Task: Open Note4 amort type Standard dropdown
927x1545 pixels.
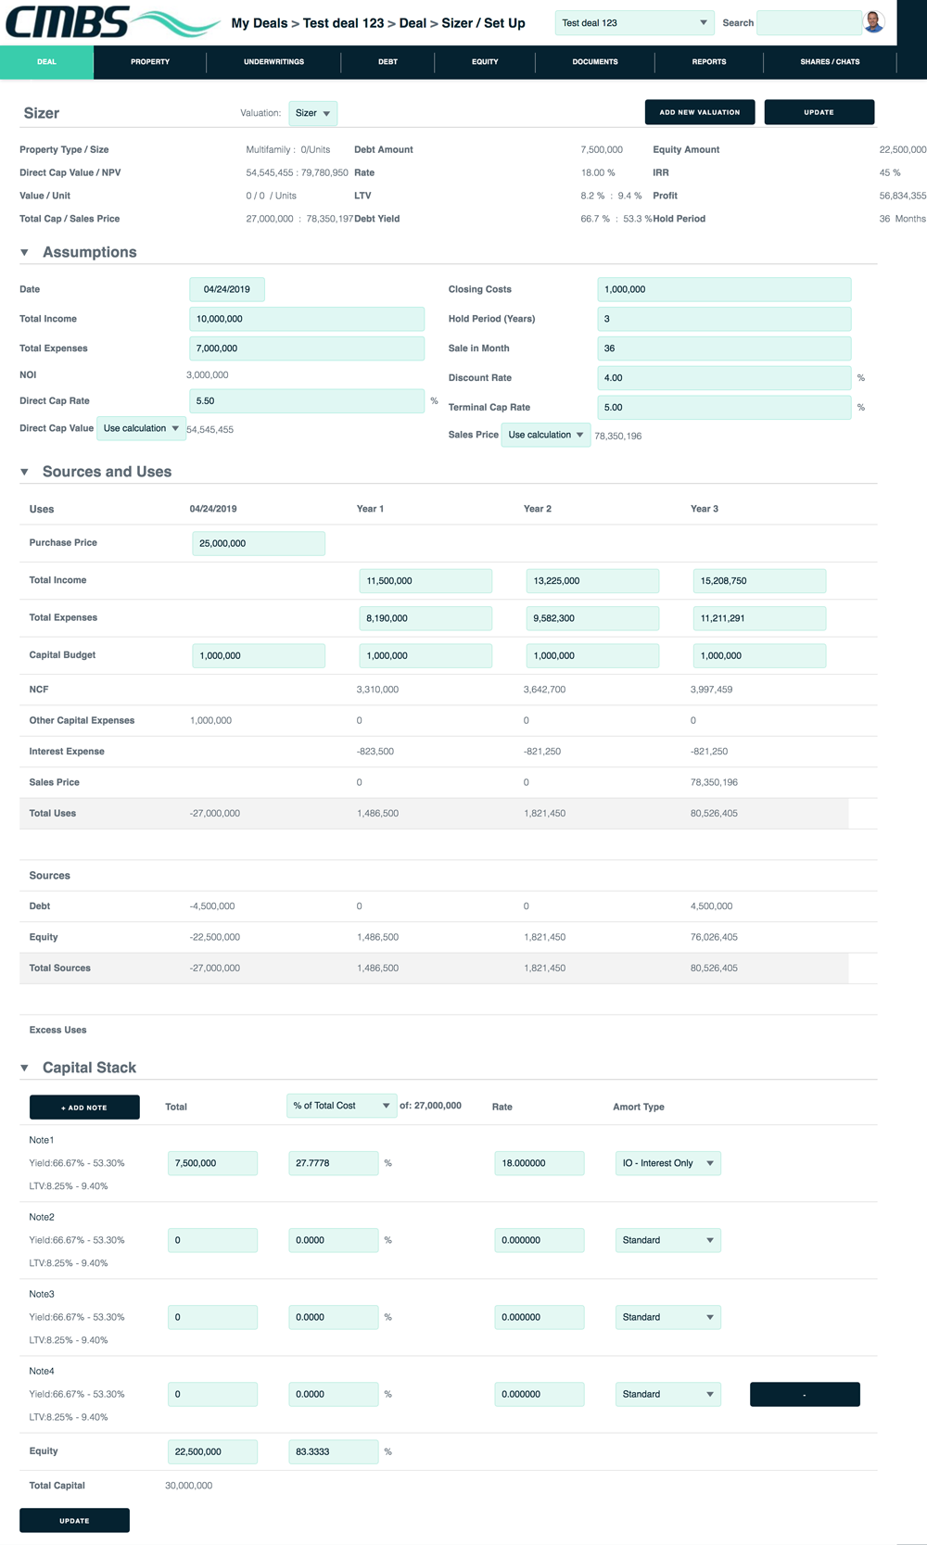Action: point(667,1394)
